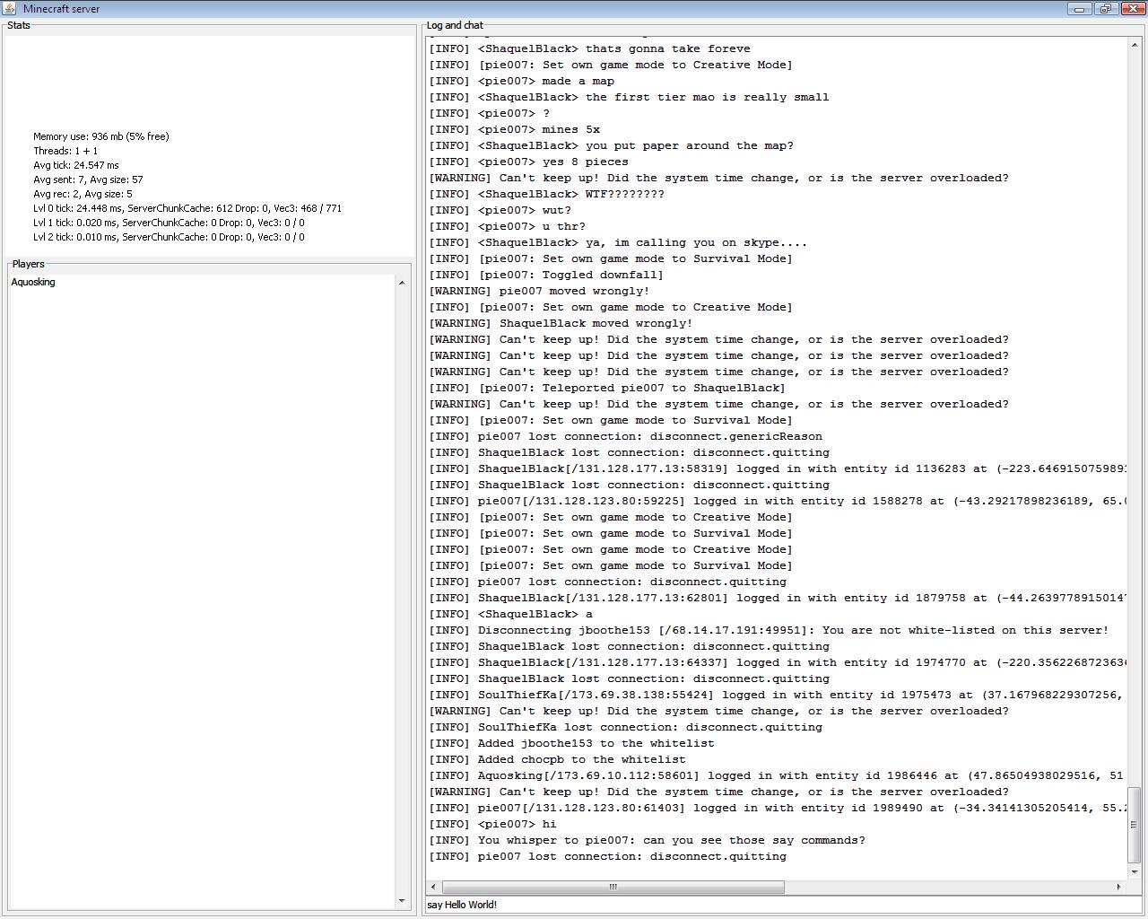Click the pie007 login line with entity id 1588278

(778, 501)
